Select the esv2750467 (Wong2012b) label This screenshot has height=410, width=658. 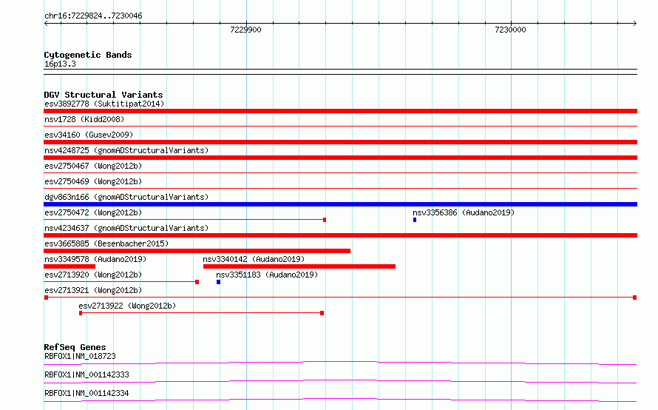point(93,166)
